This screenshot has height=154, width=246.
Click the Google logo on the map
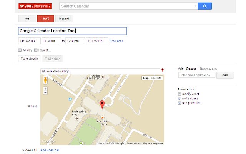click(49, 141)
